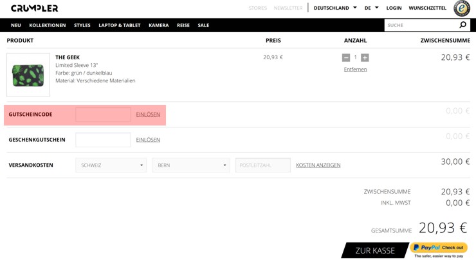Click the Geschenkgutschein input field

pos(103,140)
